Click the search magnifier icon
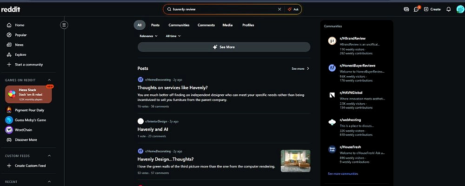This screenshot has width=465, height=186. click(169, 9)
